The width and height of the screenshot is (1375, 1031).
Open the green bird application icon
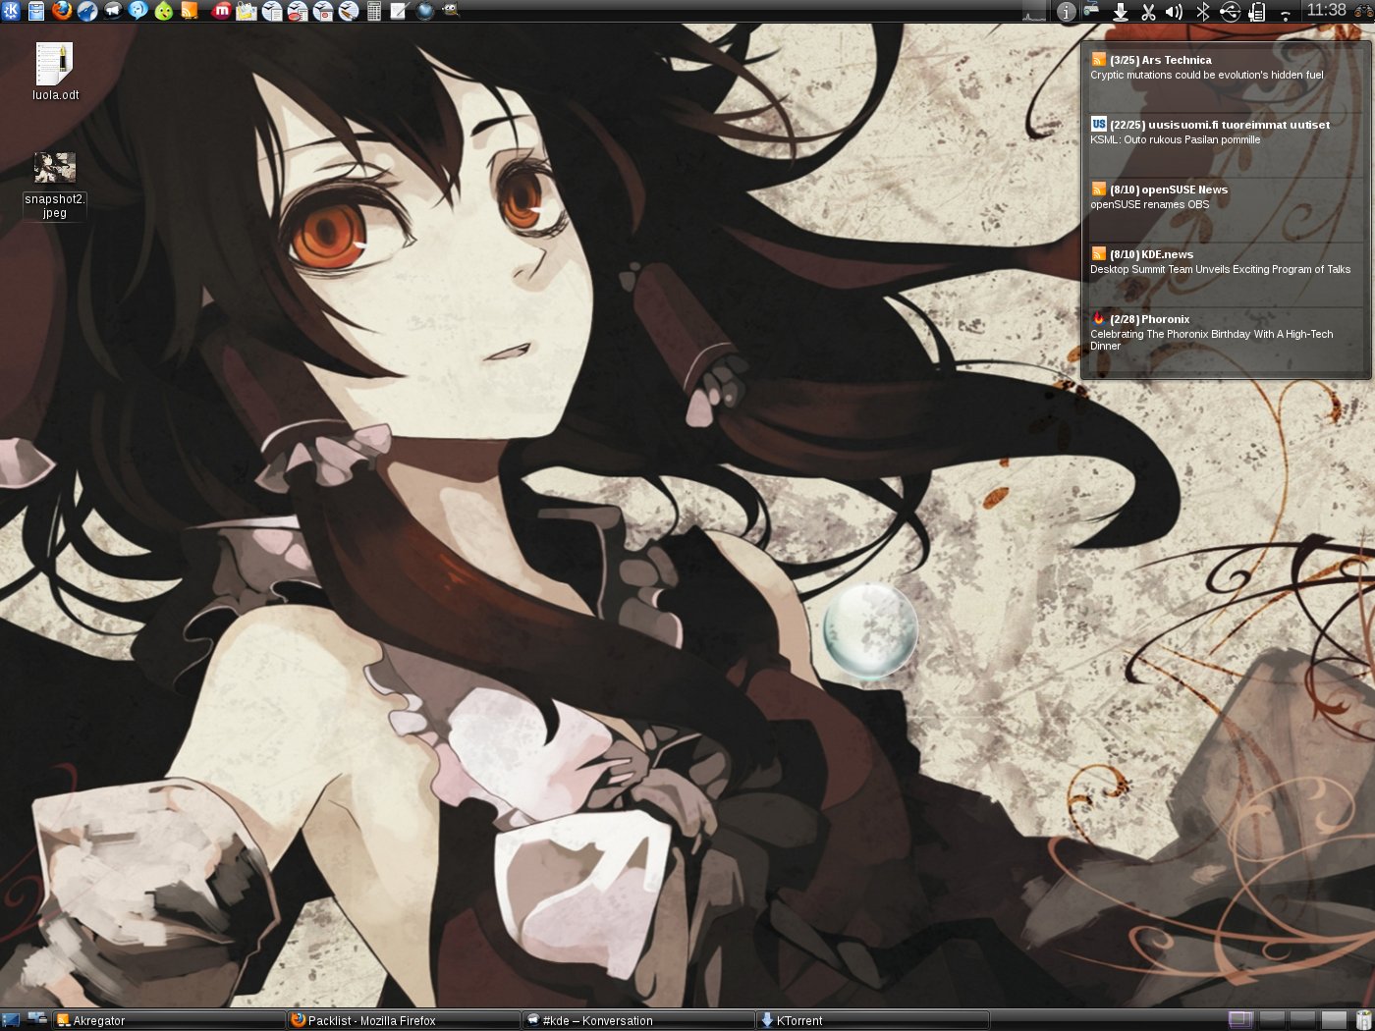(164, 11)
